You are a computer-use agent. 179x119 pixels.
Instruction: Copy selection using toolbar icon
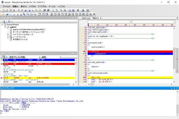coord(36,11)
